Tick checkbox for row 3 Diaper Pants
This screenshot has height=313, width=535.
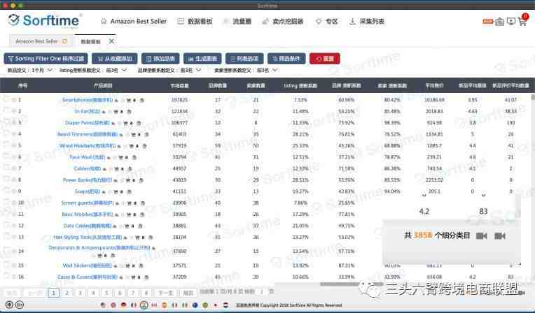6,122
